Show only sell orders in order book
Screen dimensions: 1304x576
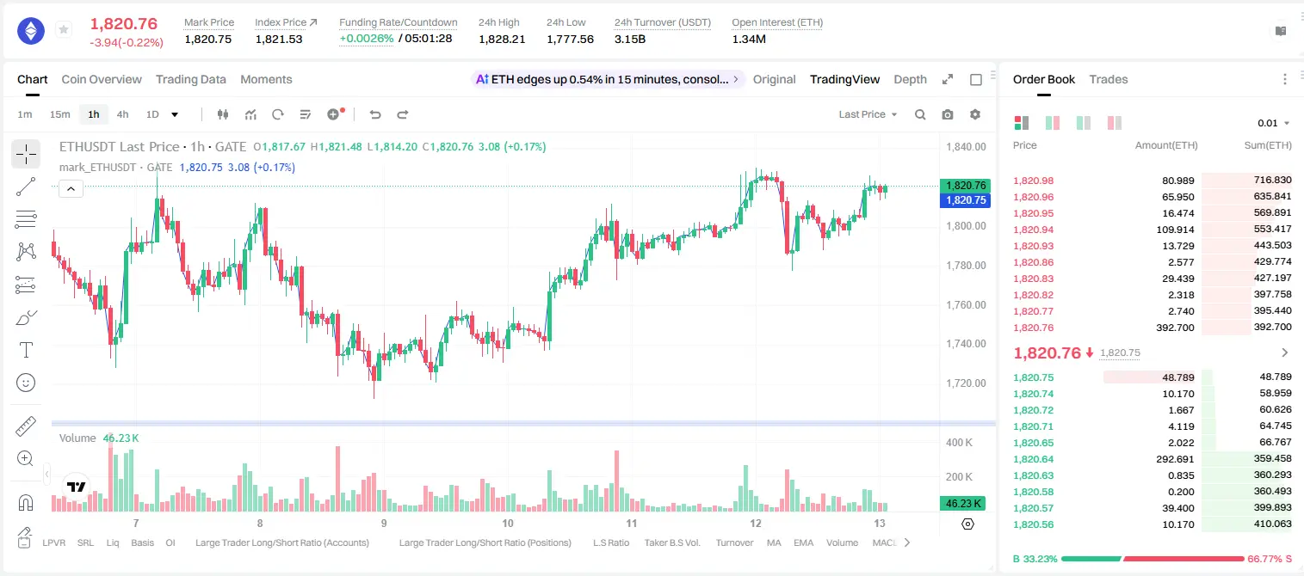click(1115, 123)
